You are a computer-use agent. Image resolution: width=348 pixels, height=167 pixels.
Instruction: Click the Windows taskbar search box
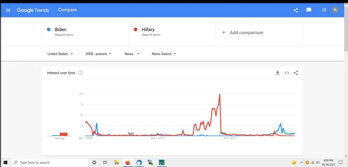click(x=50, y=162)
